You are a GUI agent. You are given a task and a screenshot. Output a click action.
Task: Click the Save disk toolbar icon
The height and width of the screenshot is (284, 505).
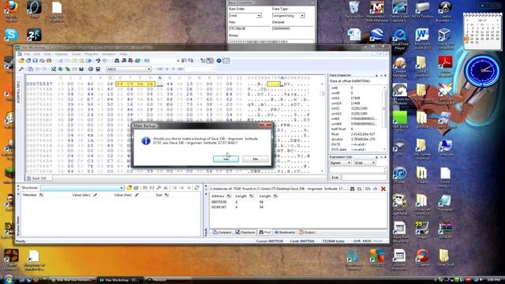point(35,61)
